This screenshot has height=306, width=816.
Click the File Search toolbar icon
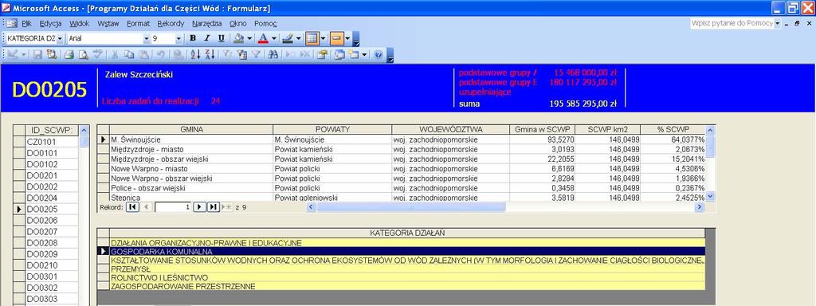(x=52, y=54)
